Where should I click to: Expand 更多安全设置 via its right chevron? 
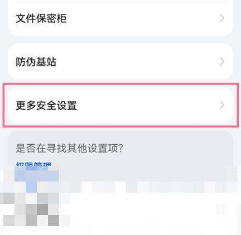221,105
